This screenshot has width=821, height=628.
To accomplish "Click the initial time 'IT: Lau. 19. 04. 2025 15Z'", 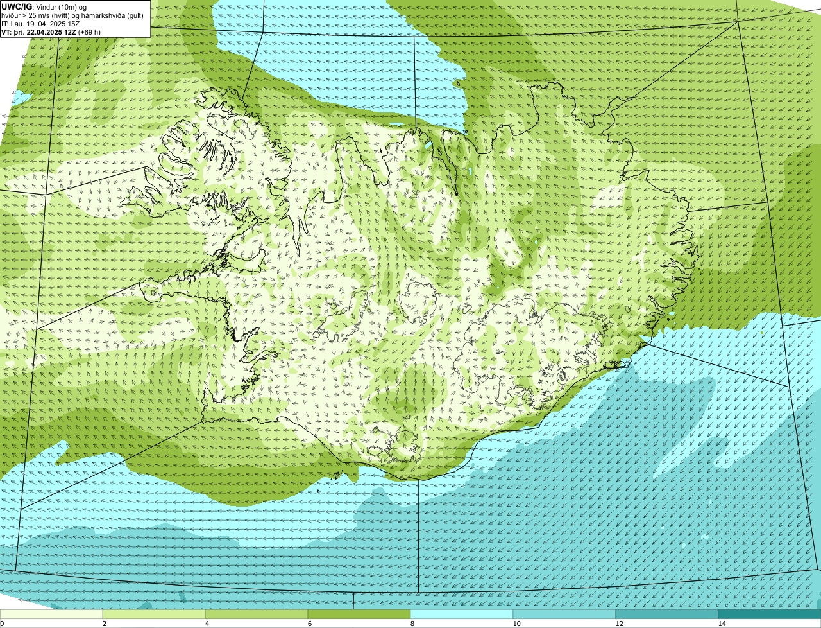I will click(41, 24).
